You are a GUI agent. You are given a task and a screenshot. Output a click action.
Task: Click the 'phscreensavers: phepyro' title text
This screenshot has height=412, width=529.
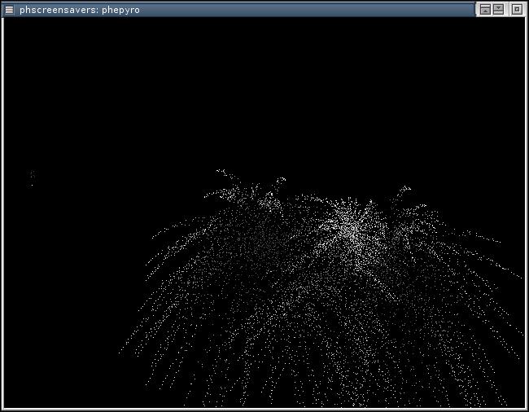[80, 10]
